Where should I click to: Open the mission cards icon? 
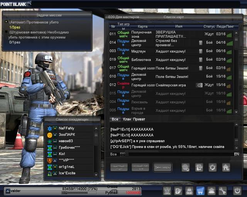coord(178,191)
